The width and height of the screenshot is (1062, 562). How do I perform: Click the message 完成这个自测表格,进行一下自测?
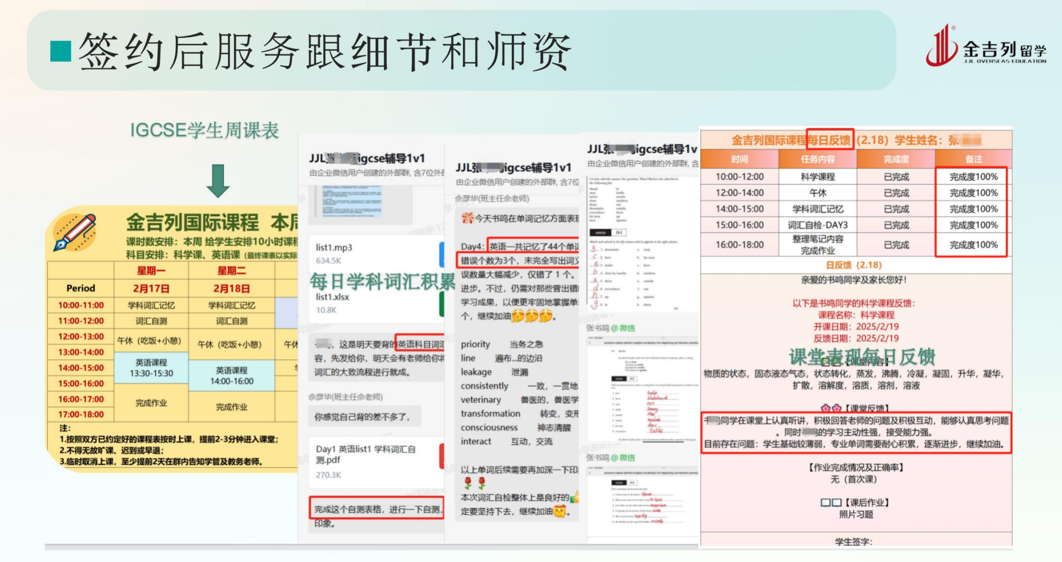[x=377, y=509]
